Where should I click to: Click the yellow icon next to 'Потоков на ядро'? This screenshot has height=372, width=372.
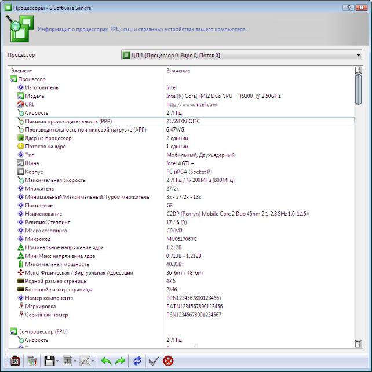(21, 147)
